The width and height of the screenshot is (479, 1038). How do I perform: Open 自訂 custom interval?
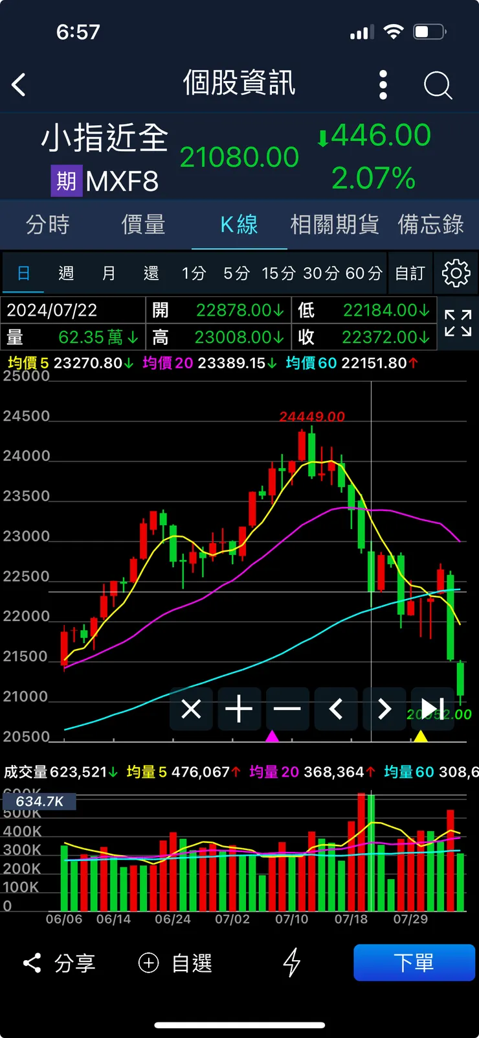(410, 273)
